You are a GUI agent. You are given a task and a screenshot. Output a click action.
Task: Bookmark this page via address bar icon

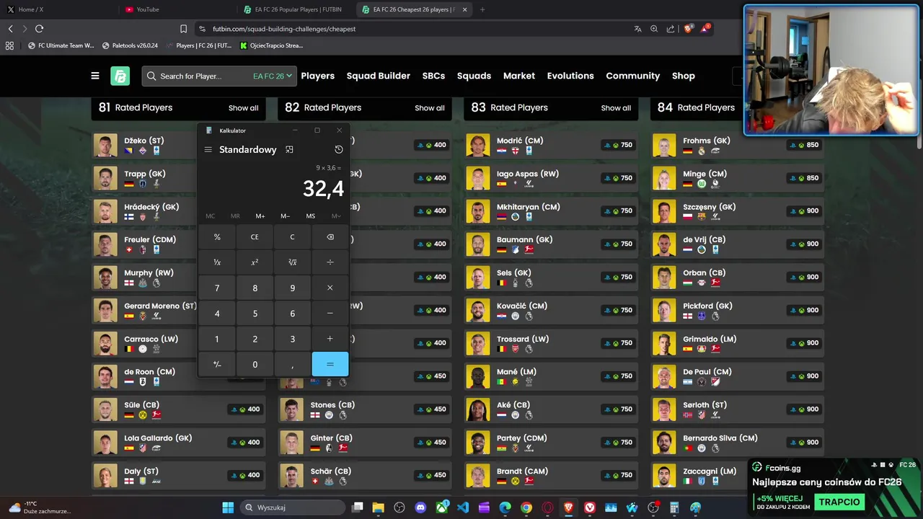coord(183,29)
